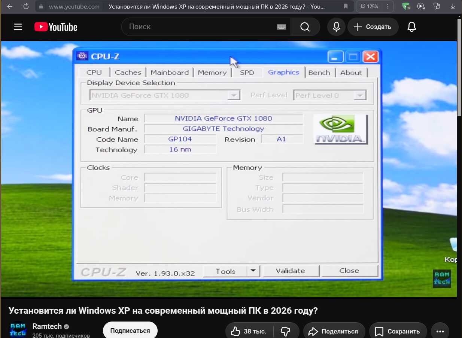The height and width of the screenshot is (338, 462).
Task: Open the Ramtech channel name link
Action: pos(47,326)
